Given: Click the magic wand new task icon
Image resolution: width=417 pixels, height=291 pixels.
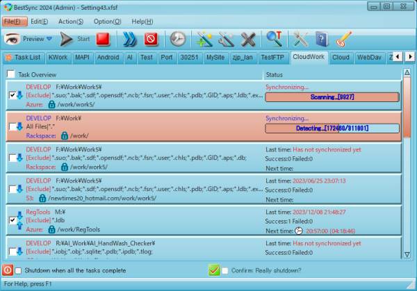Looking at the screenshot, I should (x=204, y=40).
